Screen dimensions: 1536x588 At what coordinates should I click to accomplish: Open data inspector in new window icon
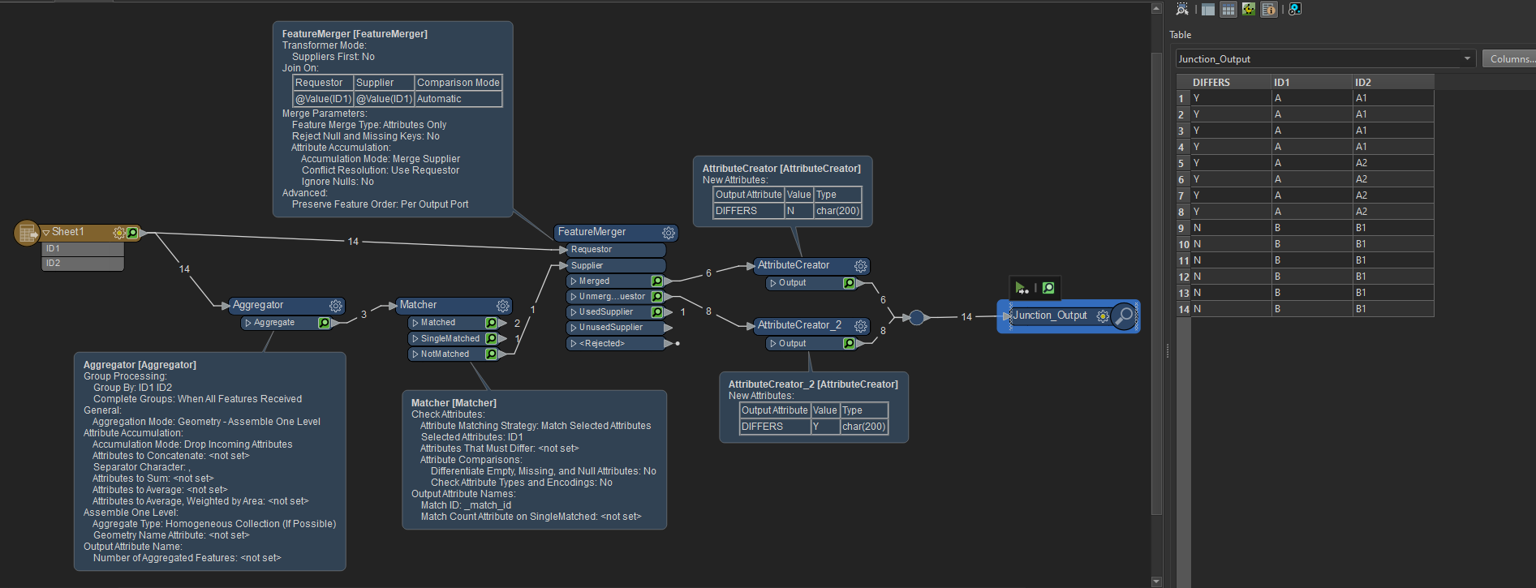[1295, 9]
